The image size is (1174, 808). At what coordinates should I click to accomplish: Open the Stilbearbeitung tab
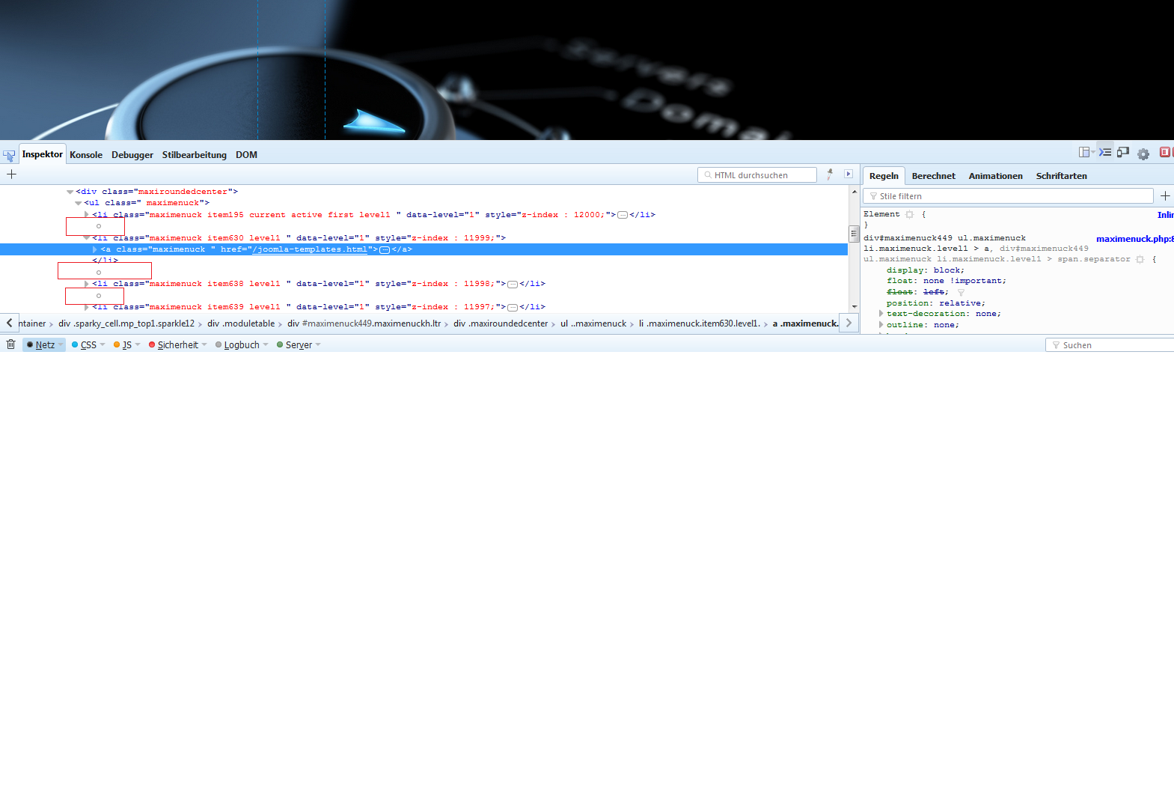coord(195,155)
